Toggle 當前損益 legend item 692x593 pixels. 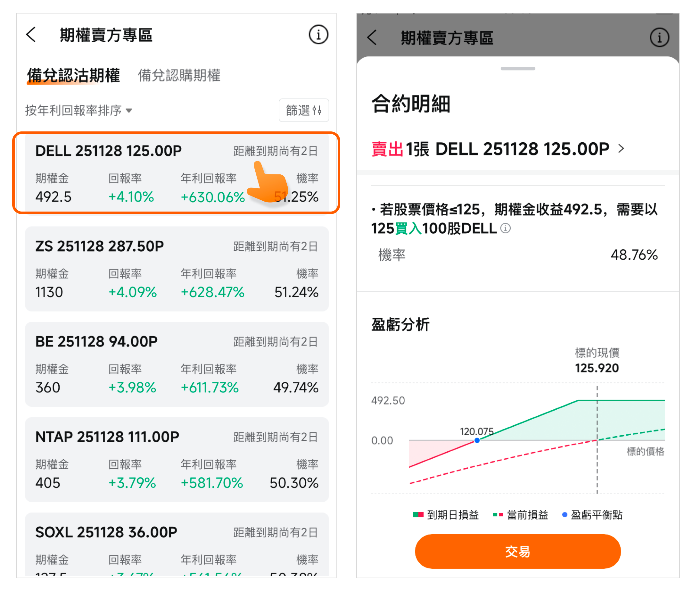(520, 515)
